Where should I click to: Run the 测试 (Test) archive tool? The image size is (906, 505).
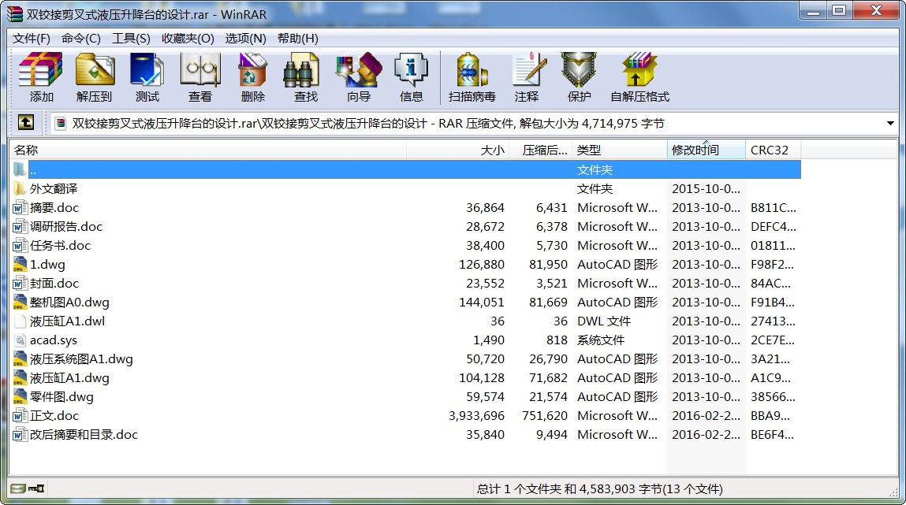147,77
